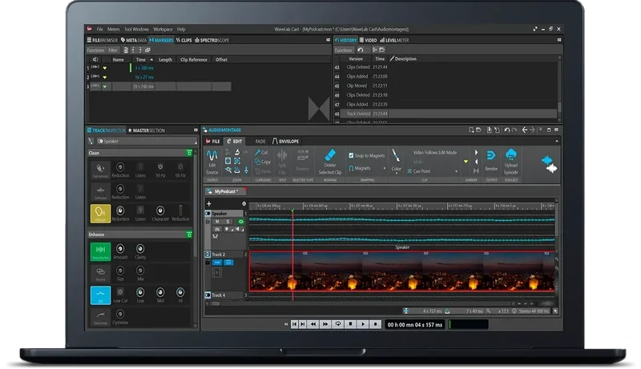Adjust the Voice Exciter Amount knob

(120, 249)
